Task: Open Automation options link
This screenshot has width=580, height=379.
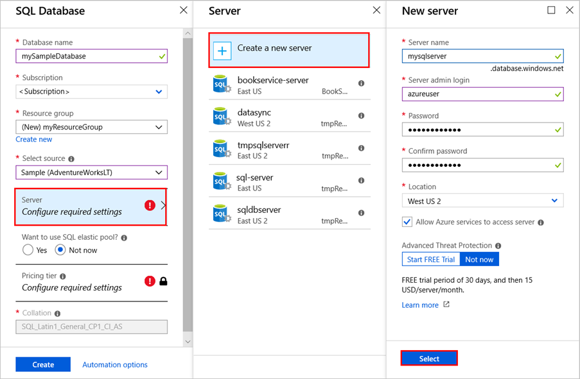Action: point(115,365)
